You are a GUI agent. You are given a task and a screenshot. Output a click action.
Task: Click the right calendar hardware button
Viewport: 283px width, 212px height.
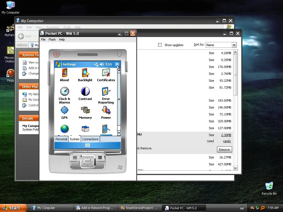click(100, 158)
